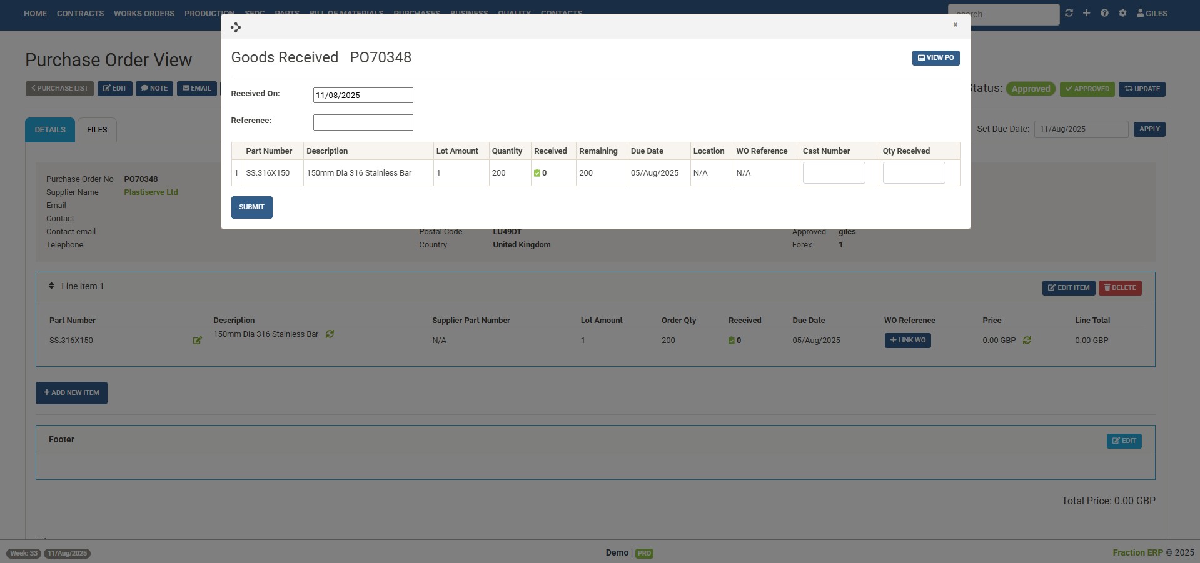Viewport: 1200px width, 563px height.
Task: Click the refresh icon beside 0.00 GBP price
Action: 1026,341
